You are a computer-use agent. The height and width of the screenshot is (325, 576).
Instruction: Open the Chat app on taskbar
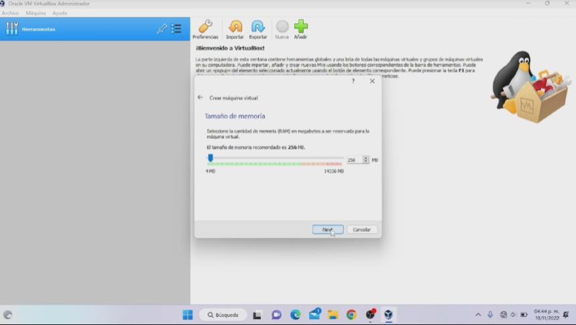[x=276, y=315]
